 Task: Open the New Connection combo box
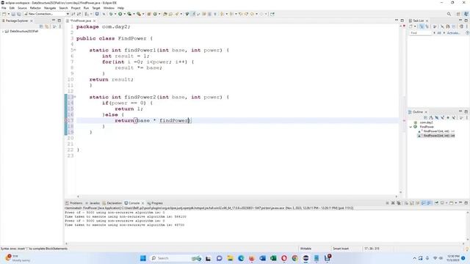point(47,14)
